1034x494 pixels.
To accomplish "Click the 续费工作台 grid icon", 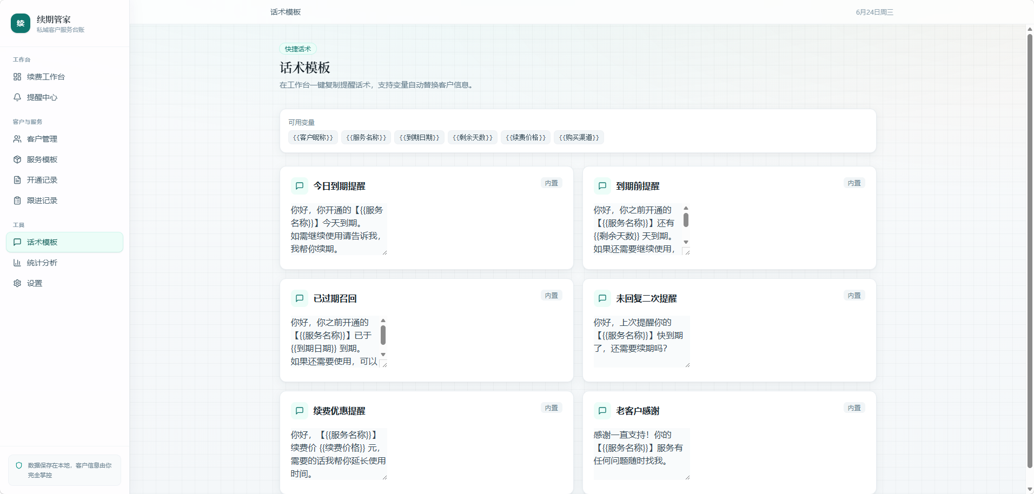I will (x=17, y=77).
